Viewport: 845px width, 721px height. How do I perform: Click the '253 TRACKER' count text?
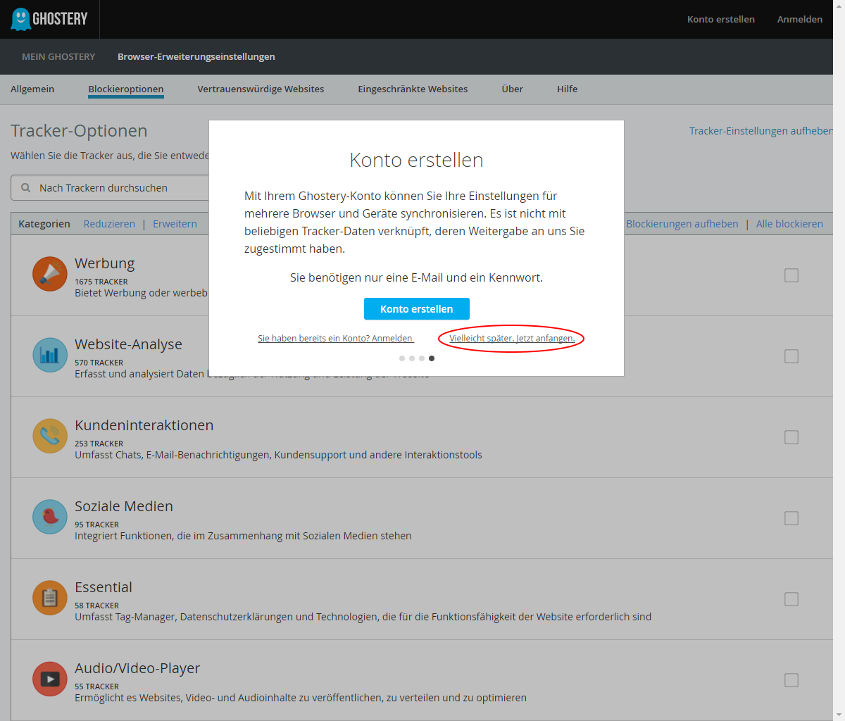click(99, 444)
